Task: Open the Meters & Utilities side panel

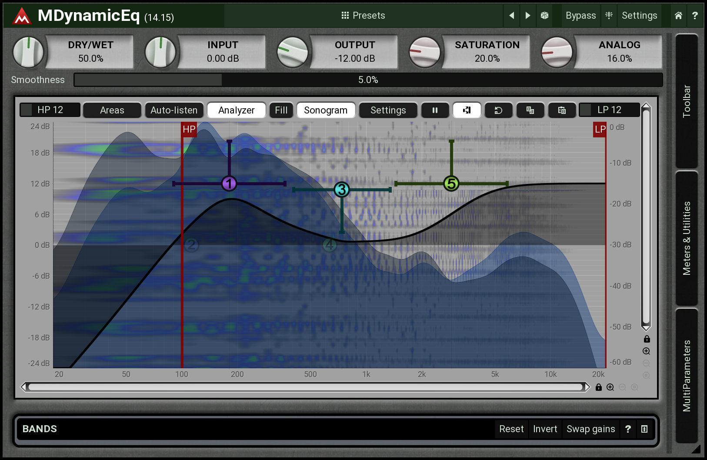Action: (x=687, y=238)
